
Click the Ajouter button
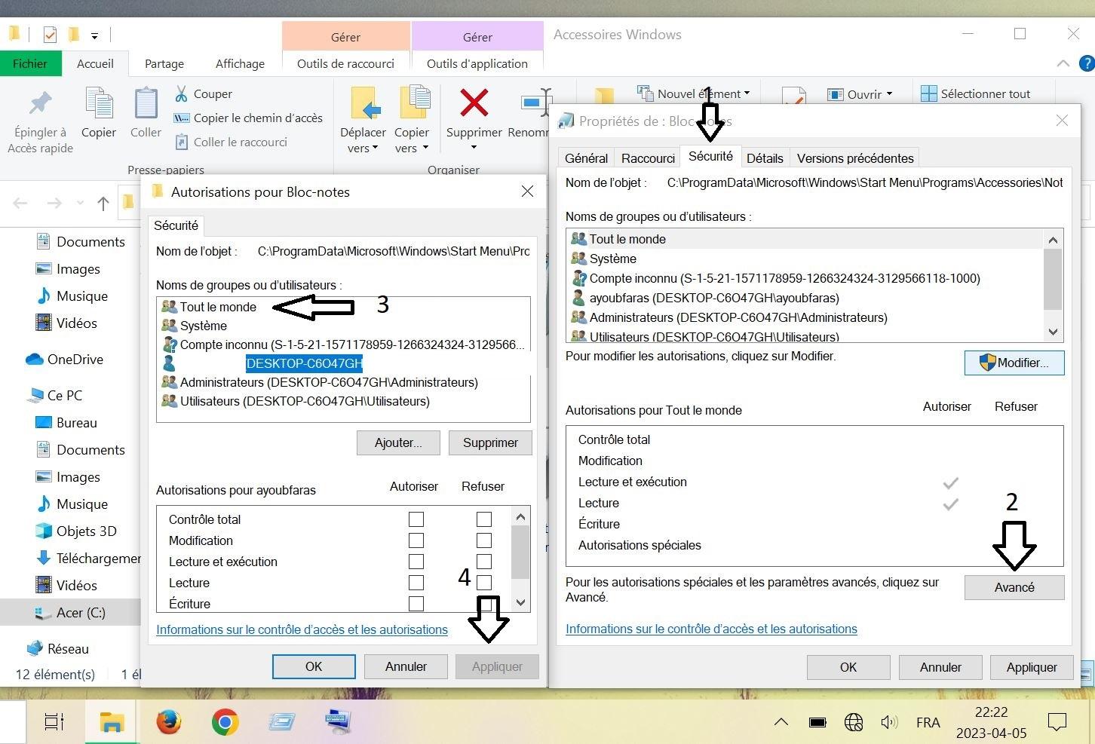coord(398,442)
